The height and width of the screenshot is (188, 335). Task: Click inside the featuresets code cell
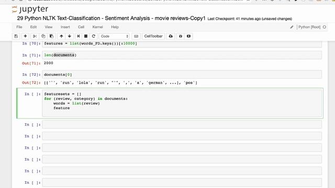pyautogui.click(x=182, y=103)
